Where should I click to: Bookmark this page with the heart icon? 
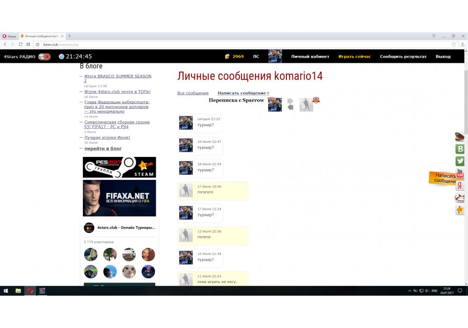pyautogui.click(x=453, y=45)
